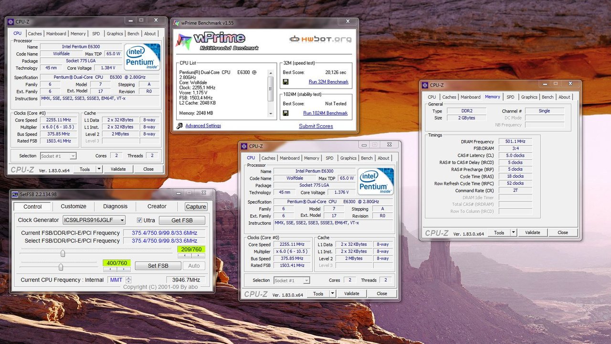Click the left arrow under the 400/760 value
This screenshot has width=611, height=344.
coord(110,269)
